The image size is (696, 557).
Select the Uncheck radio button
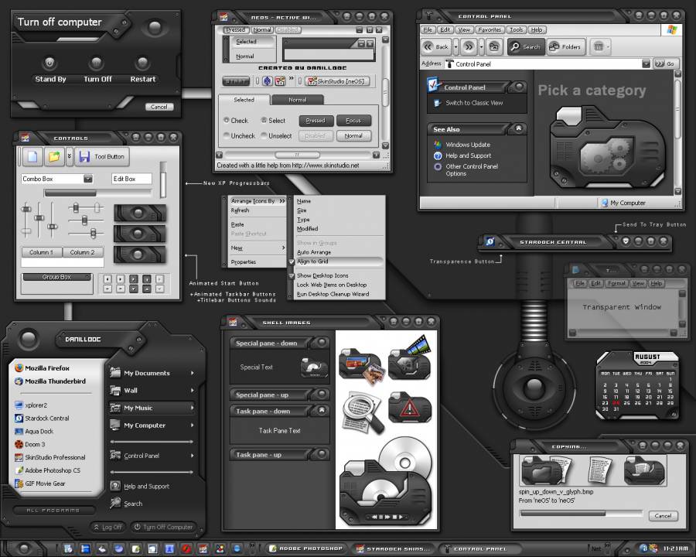[x=227, y=135]
